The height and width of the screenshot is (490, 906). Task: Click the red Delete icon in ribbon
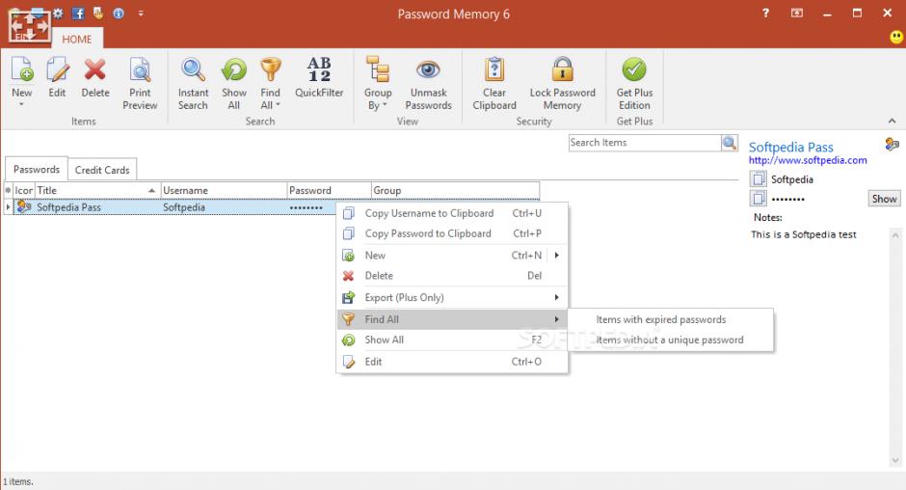95,70
